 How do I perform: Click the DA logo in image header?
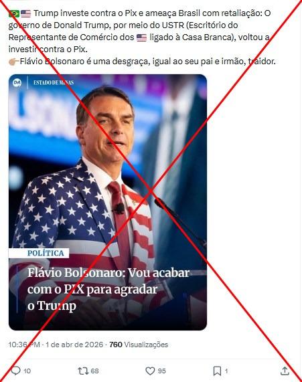tap(17, 83)
